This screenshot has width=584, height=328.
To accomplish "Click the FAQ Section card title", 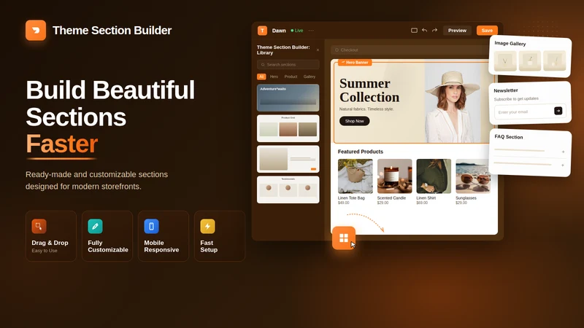I will pyautogui.click(x=508, y=137).
